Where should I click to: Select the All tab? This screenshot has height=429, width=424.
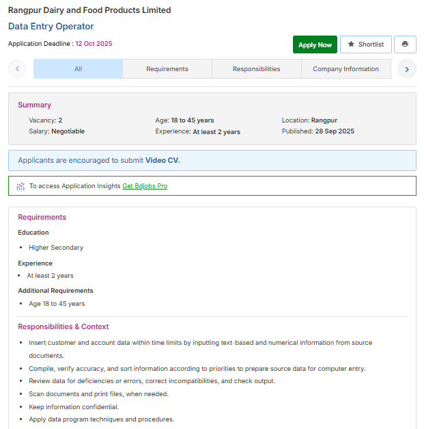[79, 69]
